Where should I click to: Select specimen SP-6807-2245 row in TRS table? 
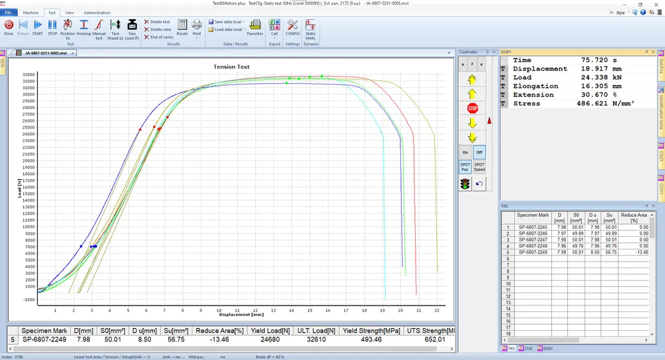point(575,227)
